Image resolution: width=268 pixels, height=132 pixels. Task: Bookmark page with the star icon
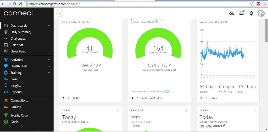pyautogui.click(x=252, y=4)
